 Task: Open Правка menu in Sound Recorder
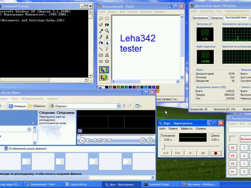click(173, 128)
